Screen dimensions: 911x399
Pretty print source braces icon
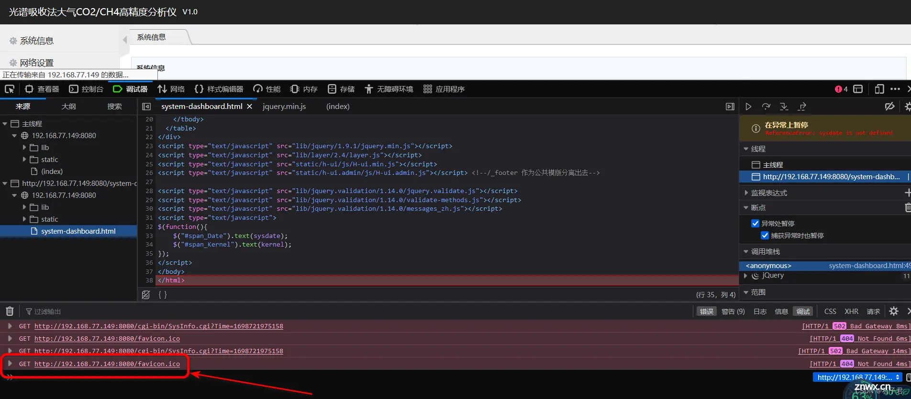(x=163, y=295)
